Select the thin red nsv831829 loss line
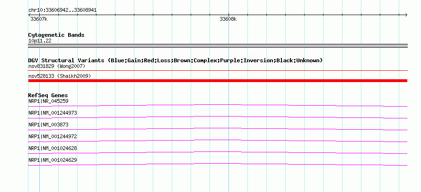This screenshot has height=192, width=421. coord(218,71)
